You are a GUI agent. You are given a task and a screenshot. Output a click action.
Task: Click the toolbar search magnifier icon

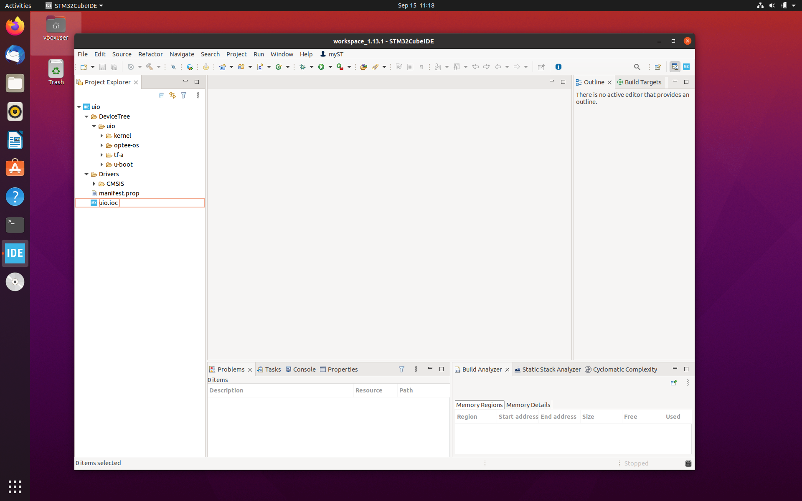click(637, 67)
